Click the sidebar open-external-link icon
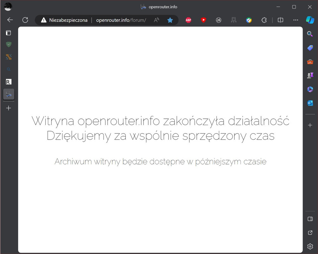This screenshot has height=254, width=318. click(x=310, y=233)
